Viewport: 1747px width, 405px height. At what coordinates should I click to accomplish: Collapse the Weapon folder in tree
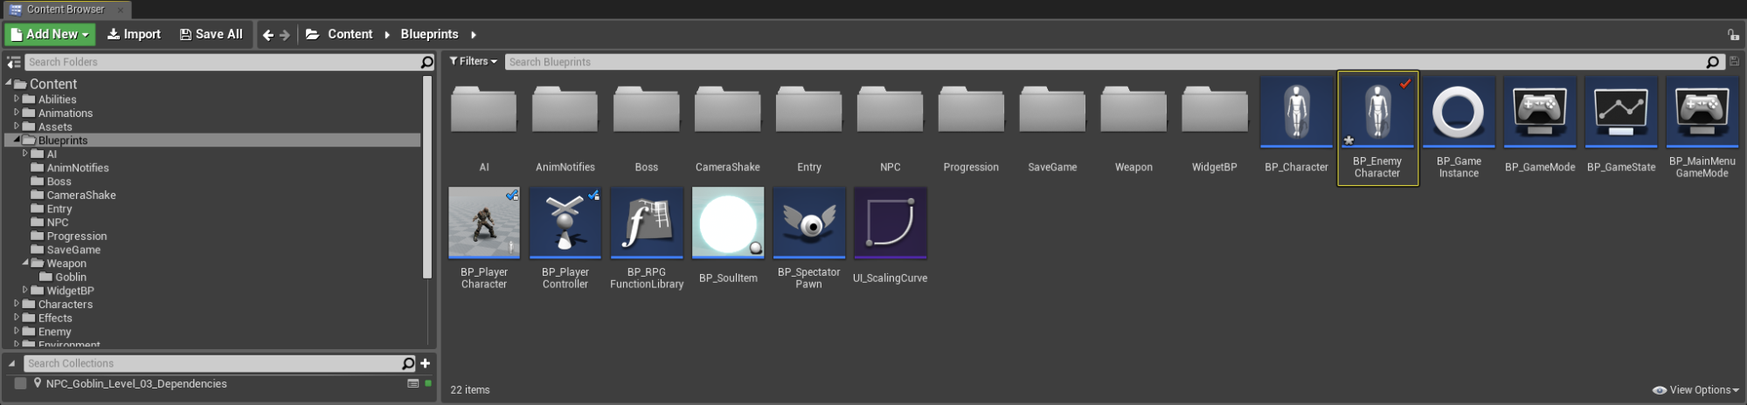(x=25, y=263)
